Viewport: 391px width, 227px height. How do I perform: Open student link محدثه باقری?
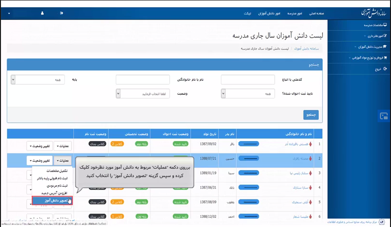(301, 159)
